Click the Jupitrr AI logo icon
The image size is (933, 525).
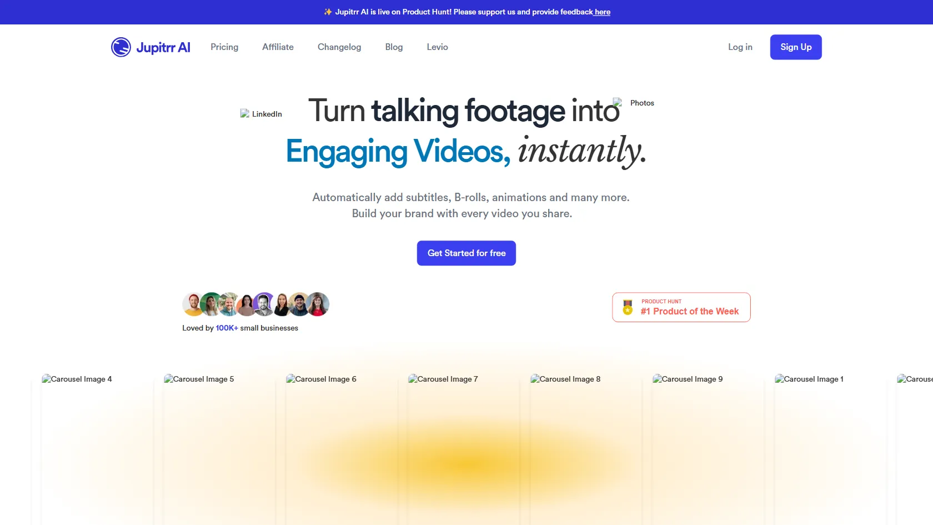tap(121, 47)
